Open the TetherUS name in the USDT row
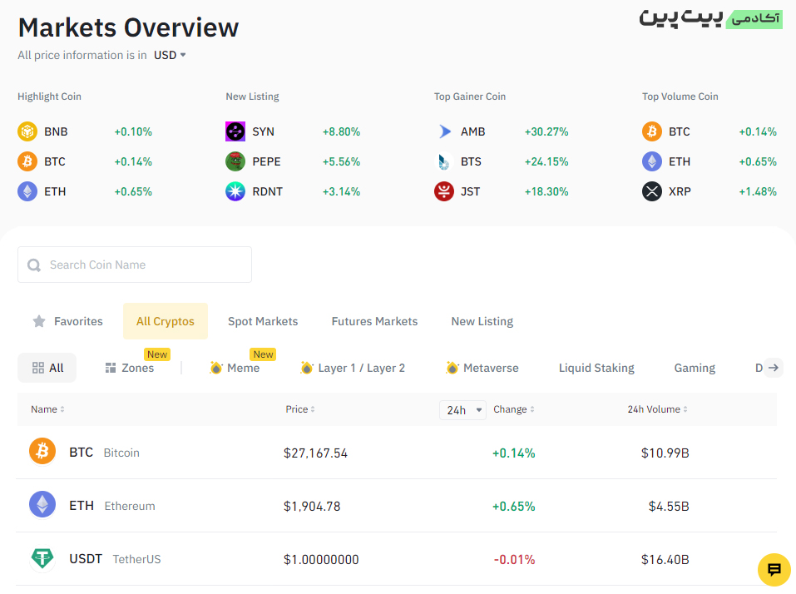 point(136,559)
